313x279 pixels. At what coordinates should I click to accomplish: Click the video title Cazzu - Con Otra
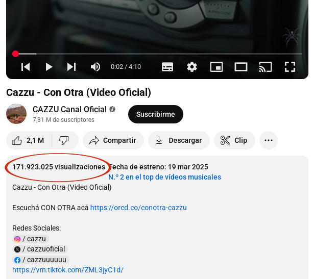[79, 92]
